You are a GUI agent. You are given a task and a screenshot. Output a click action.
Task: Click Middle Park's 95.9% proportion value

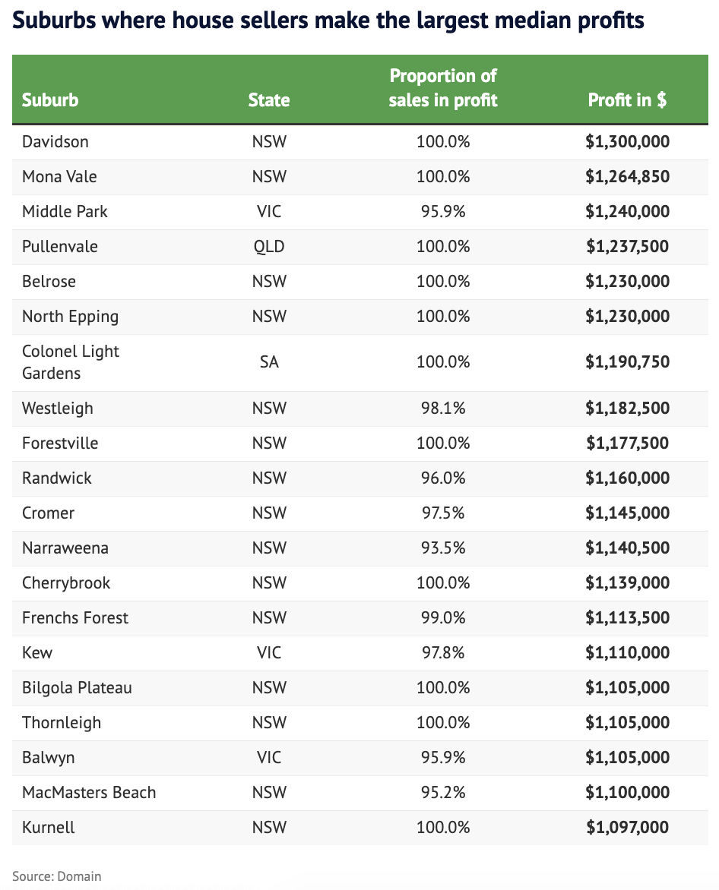click(443, 211)
